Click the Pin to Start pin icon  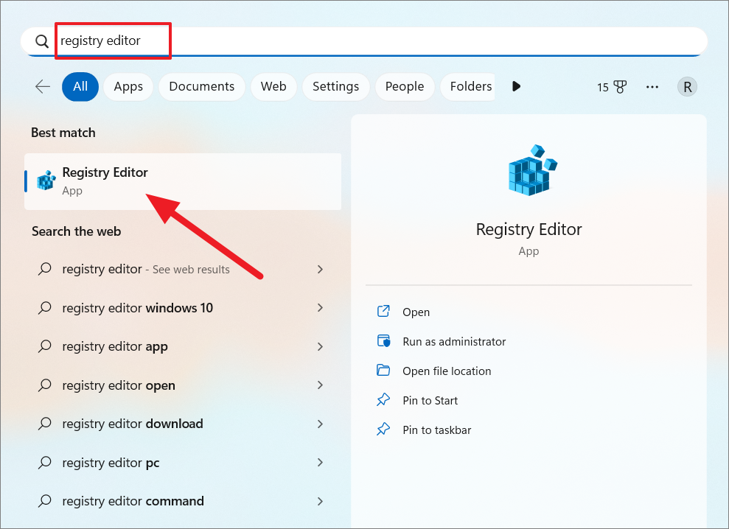(383, 399)
